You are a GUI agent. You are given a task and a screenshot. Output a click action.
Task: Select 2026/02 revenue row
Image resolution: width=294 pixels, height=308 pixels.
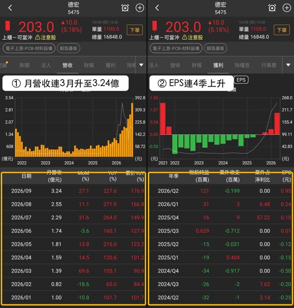[74, 284]
